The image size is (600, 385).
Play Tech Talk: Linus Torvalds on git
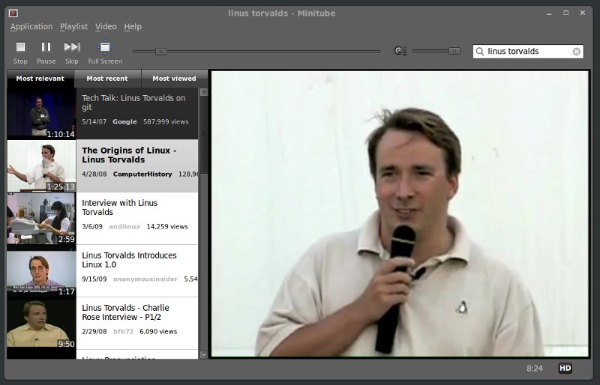pyautogui.click(x=133, y=103)
